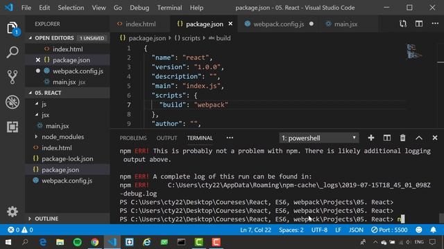Screen dimensions: 444x249
Task: Show more panel tabs via ellipsis
Action: pyautogui.click(x=230, y=138)
